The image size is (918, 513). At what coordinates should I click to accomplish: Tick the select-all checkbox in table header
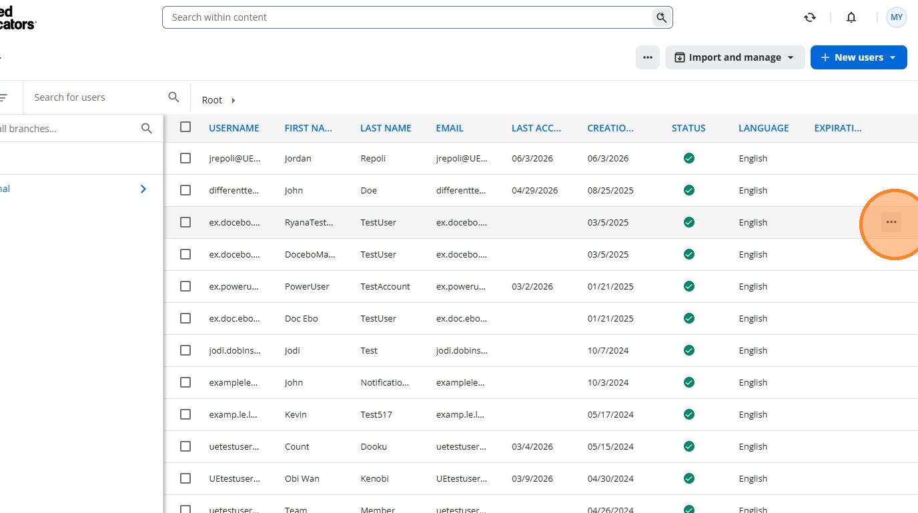coord(185,127)
